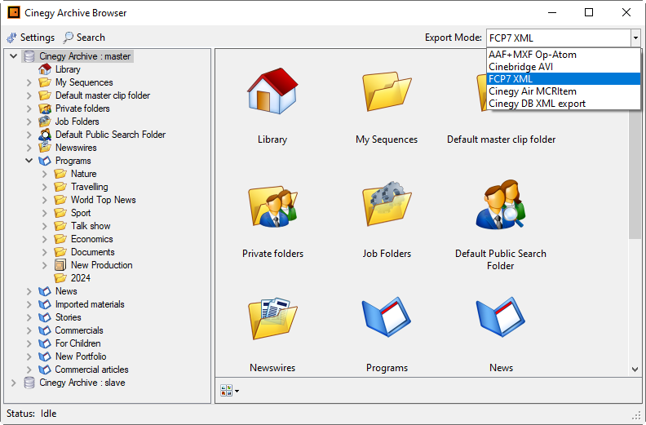Collapse the Programs tree node
This screenshot has height=425, width=646.
[x=29, y=161]
